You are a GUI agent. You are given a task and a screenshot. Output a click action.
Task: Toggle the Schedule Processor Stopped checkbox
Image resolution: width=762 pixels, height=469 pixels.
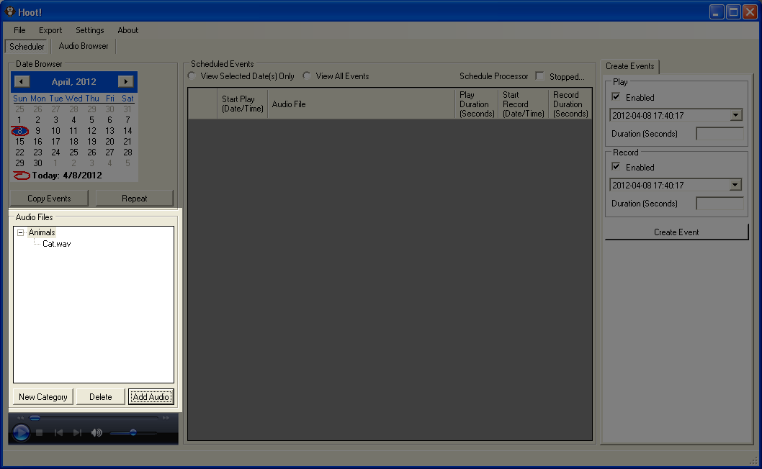point(539,76)
